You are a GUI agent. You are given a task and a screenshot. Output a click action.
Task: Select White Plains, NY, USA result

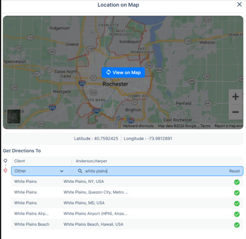[127, 181]
